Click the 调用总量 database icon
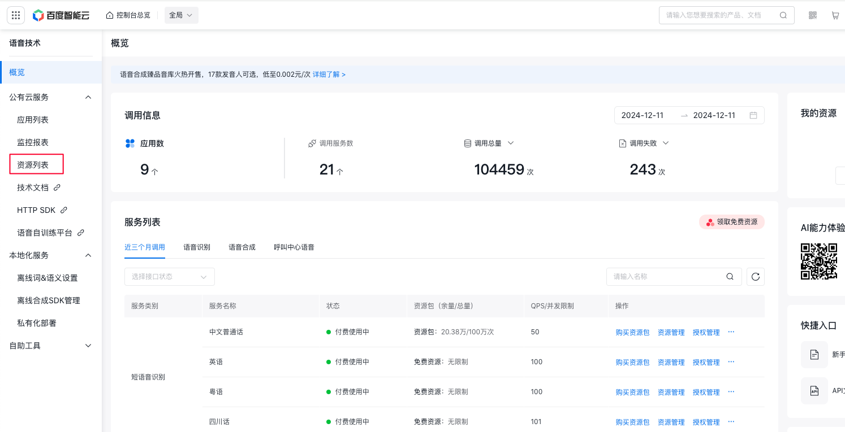 pos(468,143)
